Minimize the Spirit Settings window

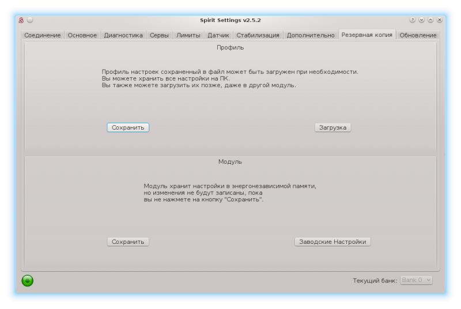tap(422, 20)
